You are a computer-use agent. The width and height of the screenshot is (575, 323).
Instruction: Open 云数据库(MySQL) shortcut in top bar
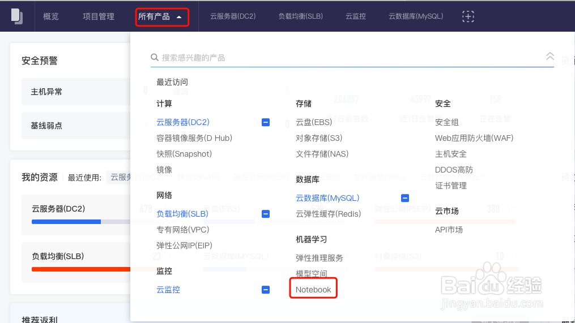click(415, 16)
